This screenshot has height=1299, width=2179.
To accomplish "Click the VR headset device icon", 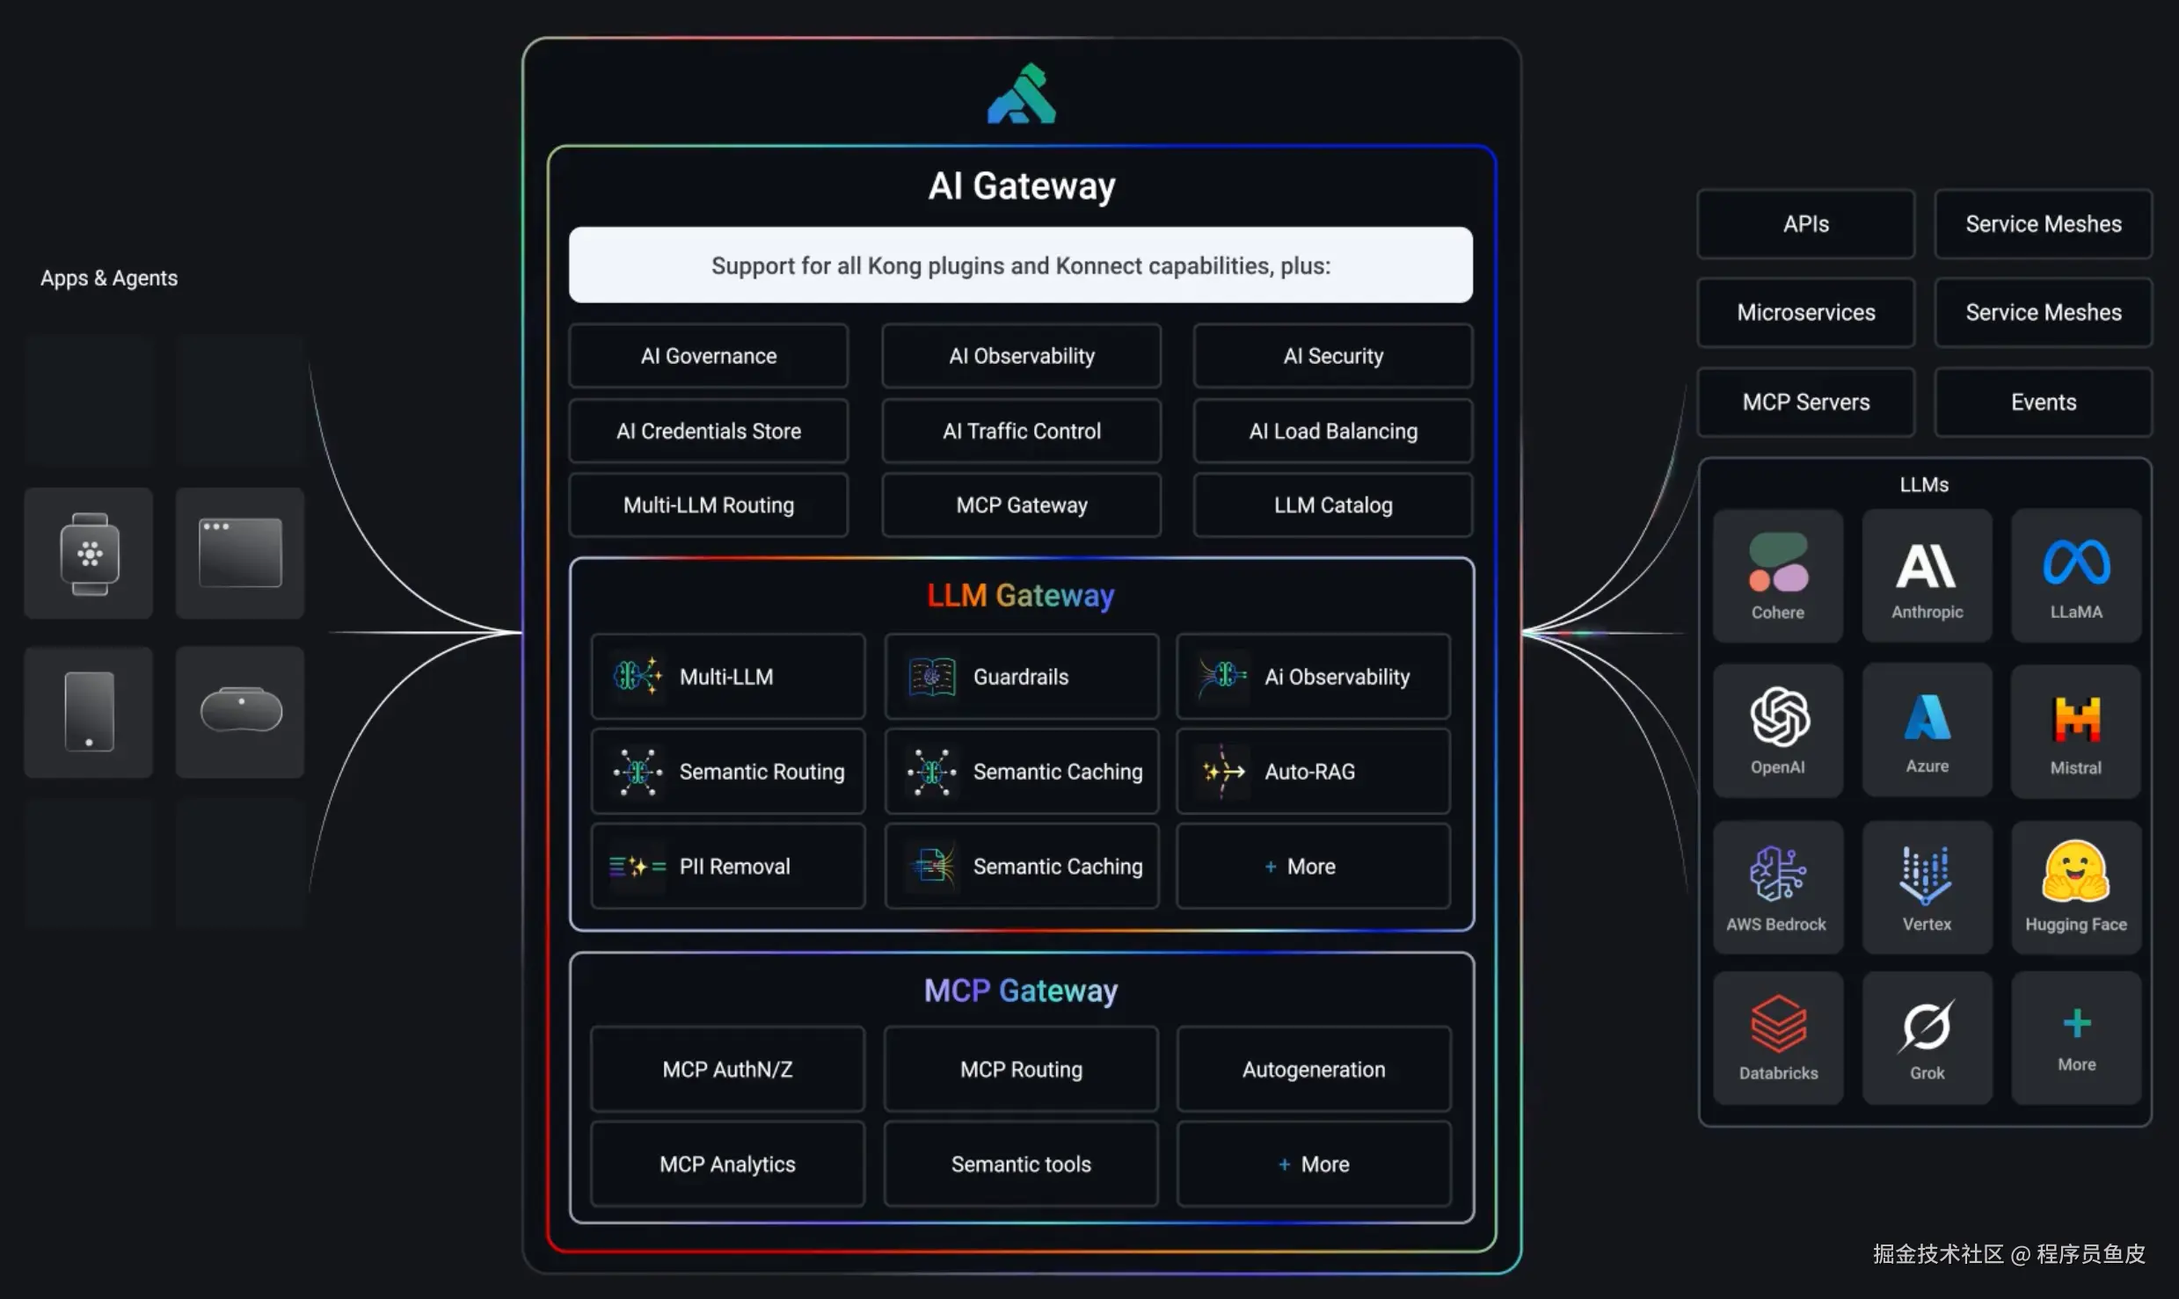I will pyautogui.click(x=240, y=711).
